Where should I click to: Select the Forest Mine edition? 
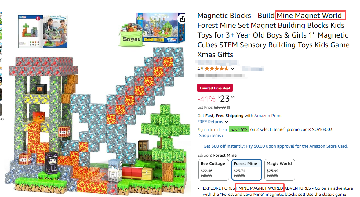click(247, 170)
